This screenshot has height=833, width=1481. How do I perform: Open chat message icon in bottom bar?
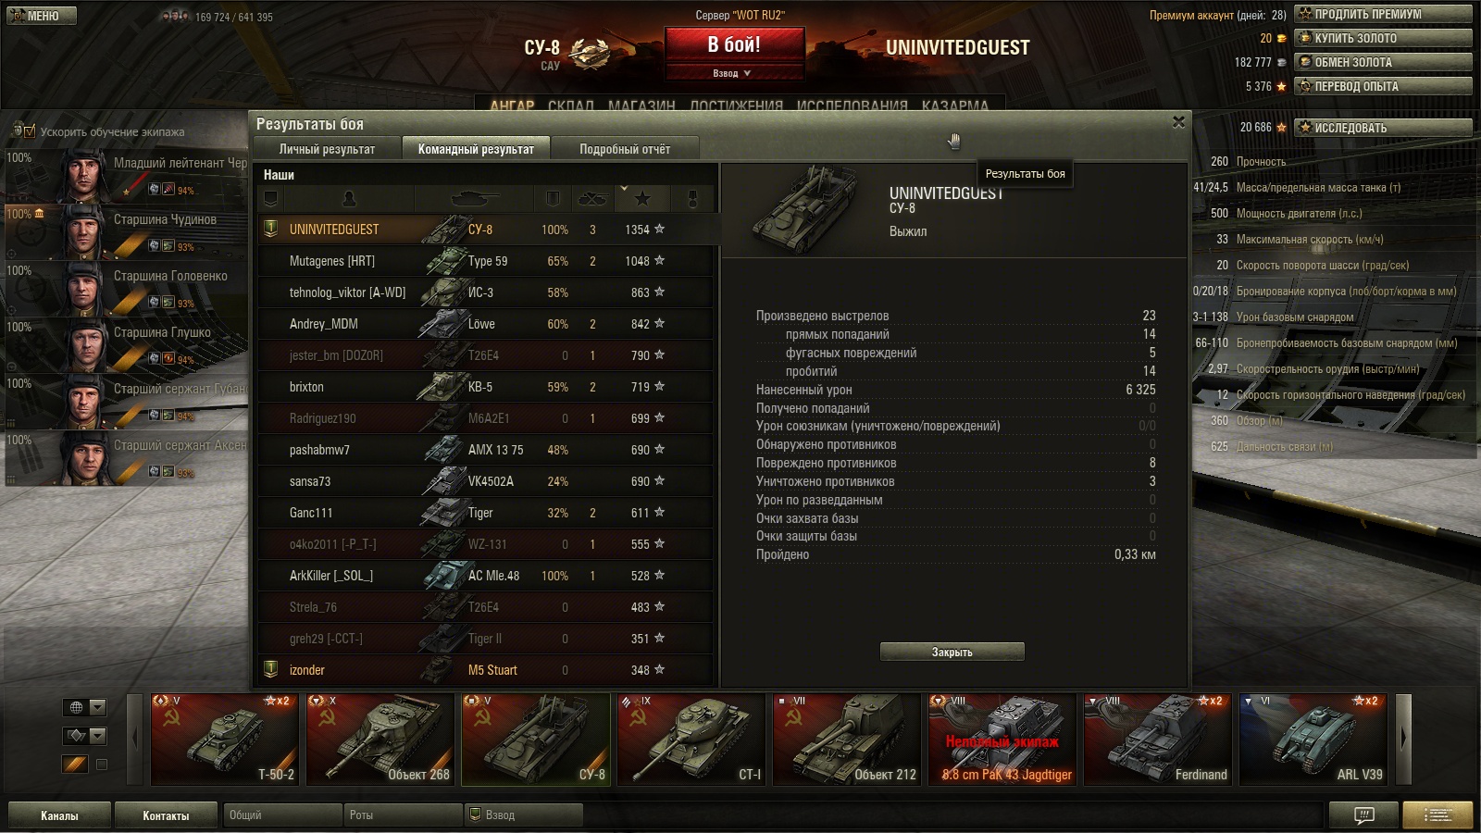[x=1363, y=815]
